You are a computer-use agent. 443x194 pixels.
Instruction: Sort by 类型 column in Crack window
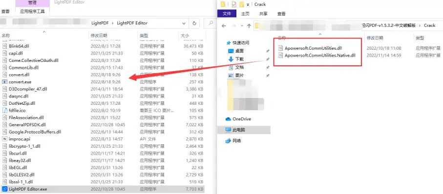[420, 38]
